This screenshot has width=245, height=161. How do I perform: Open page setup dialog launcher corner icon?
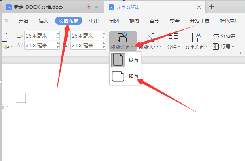(239, 54)
